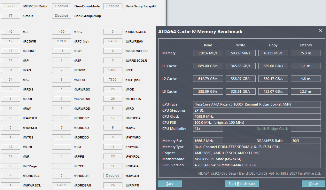The image size is (326, 190).
Task: Click BIOS Version A.70 value
Action: pos(257,165)
